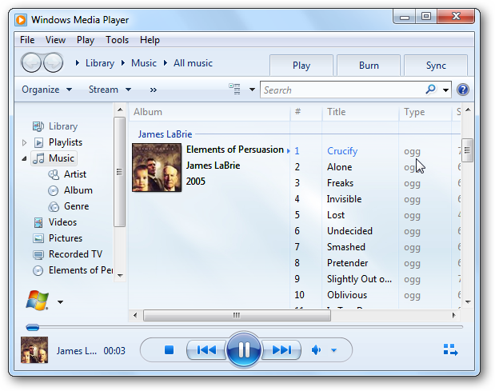495x391 pixels.
Task: Pause the current song
Action: 244,349
